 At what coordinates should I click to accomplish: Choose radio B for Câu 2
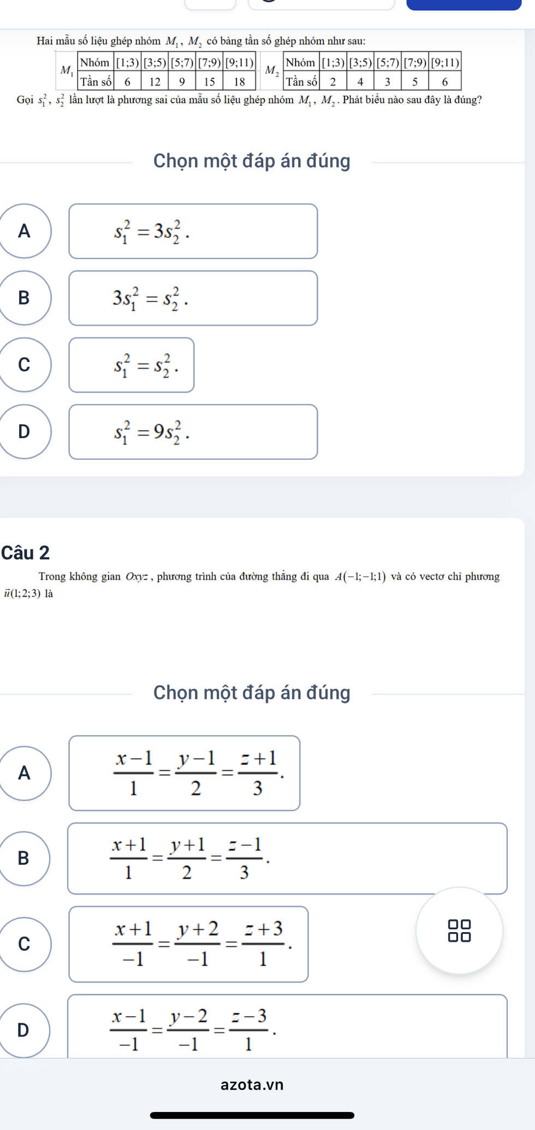click(25, 858)
